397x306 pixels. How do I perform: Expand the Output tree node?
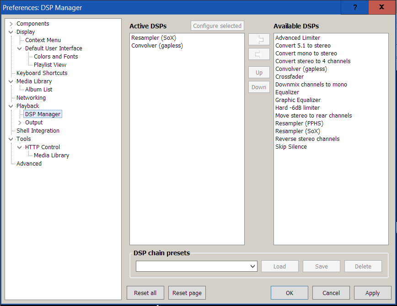[20, 123]
